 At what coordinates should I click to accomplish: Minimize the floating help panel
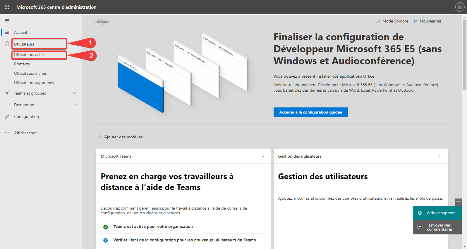tap(458, 202)
